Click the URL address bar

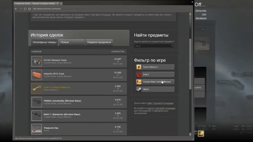(x=112, y=9)
